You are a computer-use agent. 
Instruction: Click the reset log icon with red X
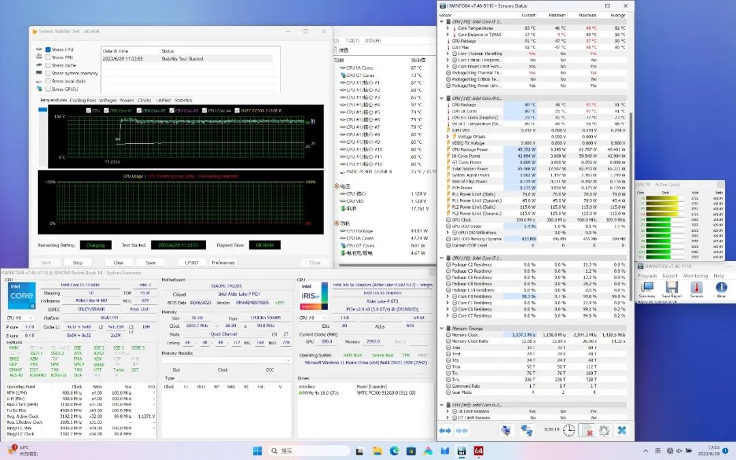click(x=586, y=430)
